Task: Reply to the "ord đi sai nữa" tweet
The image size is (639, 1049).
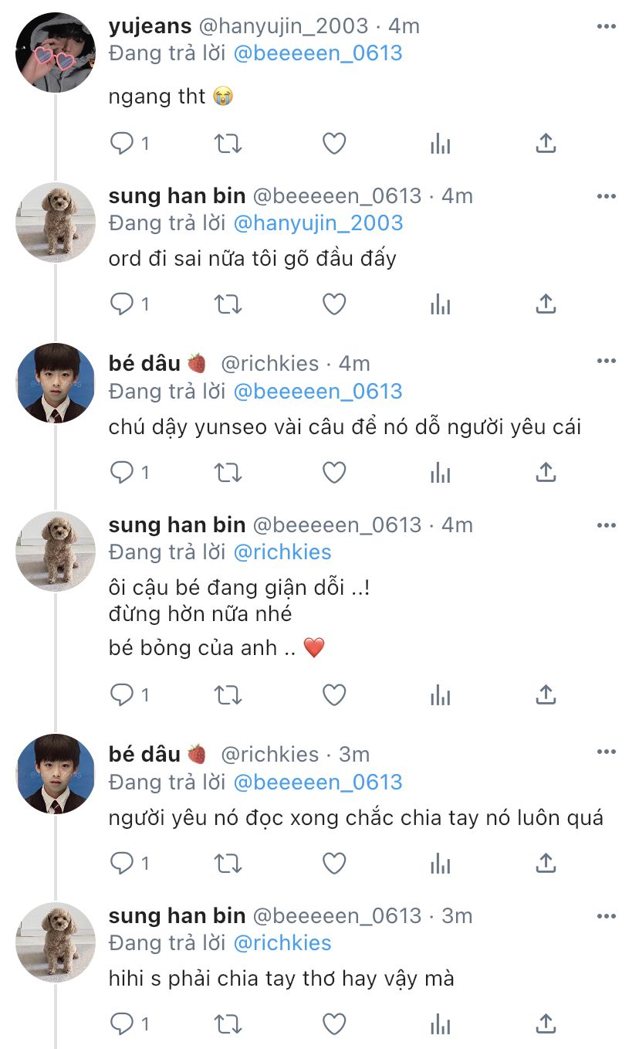Action: (x=123, y=304)
